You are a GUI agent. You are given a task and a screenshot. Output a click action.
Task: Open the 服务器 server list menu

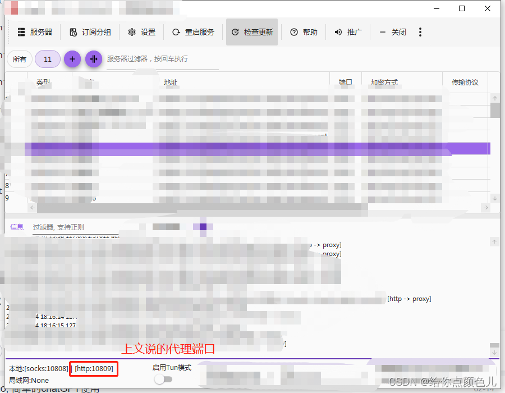click(35, 32)
